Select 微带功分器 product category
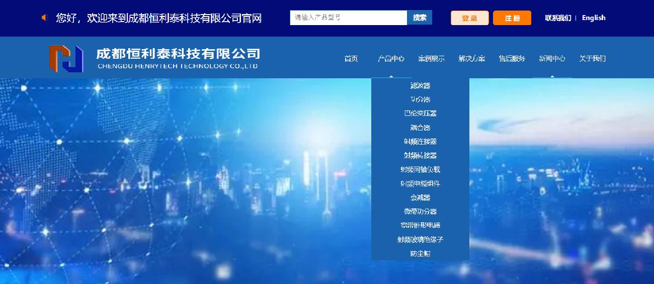This screenshot has height=284, width=654. 420,212
